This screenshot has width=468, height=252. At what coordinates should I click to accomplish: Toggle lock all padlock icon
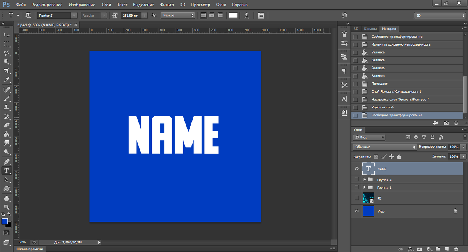pyautogui.click(x=399, y=156)
